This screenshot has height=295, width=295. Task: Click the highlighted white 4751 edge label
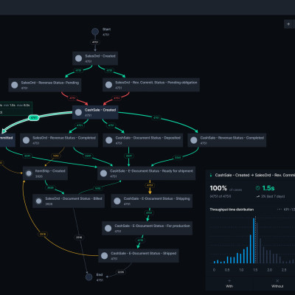click(34, 118)
